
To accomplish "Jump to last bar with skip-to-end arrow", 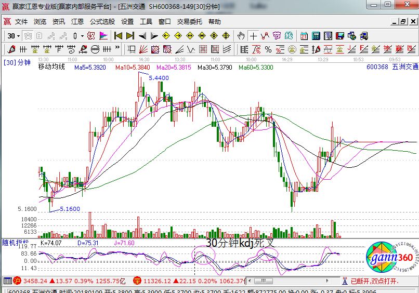I will [x=130, y=36].
